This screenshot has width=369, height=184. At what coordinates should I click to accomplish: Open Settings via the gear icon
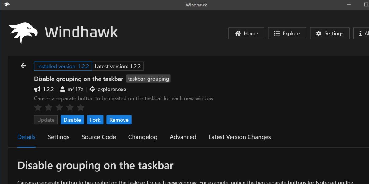[x=319, y=33]
